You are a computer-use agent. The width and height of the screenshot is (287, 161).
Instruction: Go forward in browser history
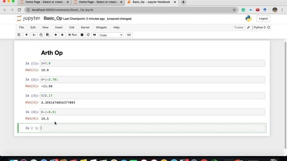(12, 10)
